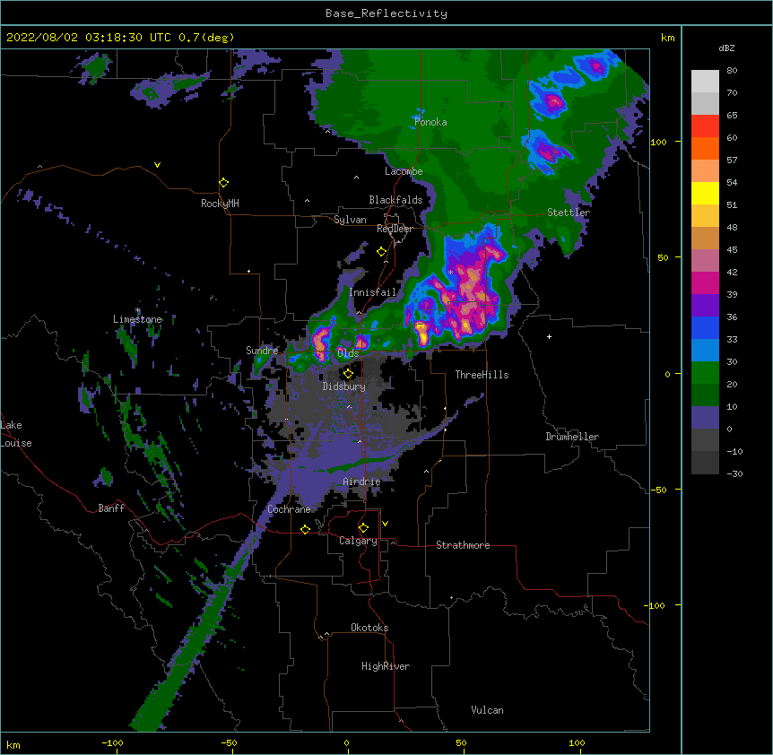
Task: Click the Airdrie city label
Action: (x=362, y=482)
